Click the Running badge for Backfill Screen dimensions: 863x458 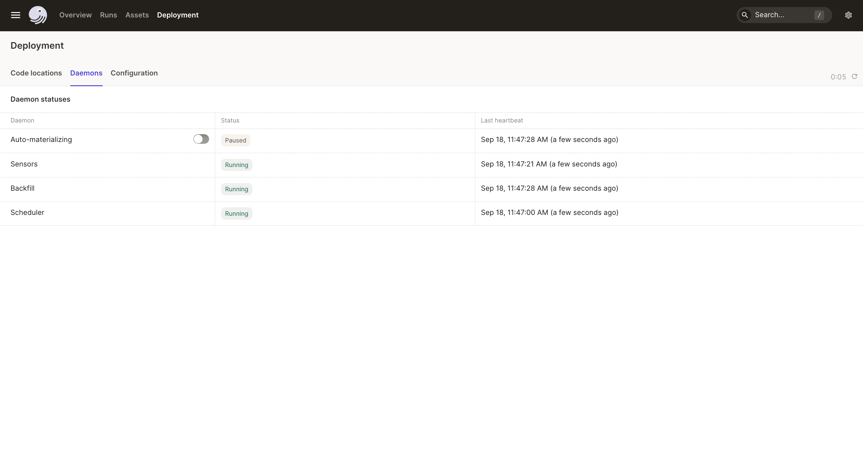click(x=236, y=189)
